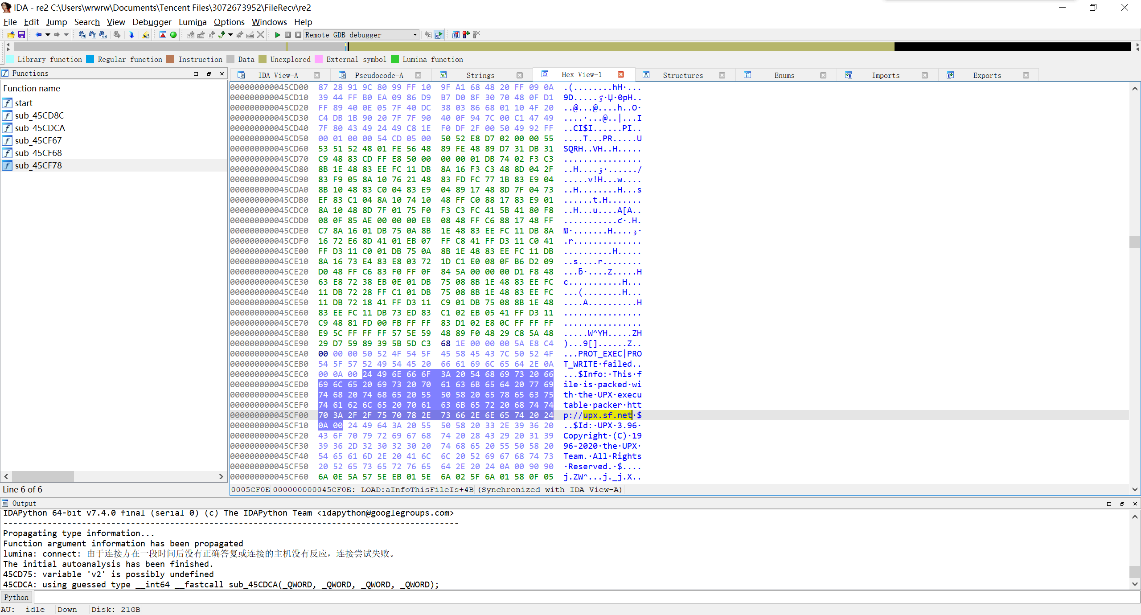Screen dimensions: 1141x615
Task: Click the green circle toolbar icon
Action: [173, 35]
